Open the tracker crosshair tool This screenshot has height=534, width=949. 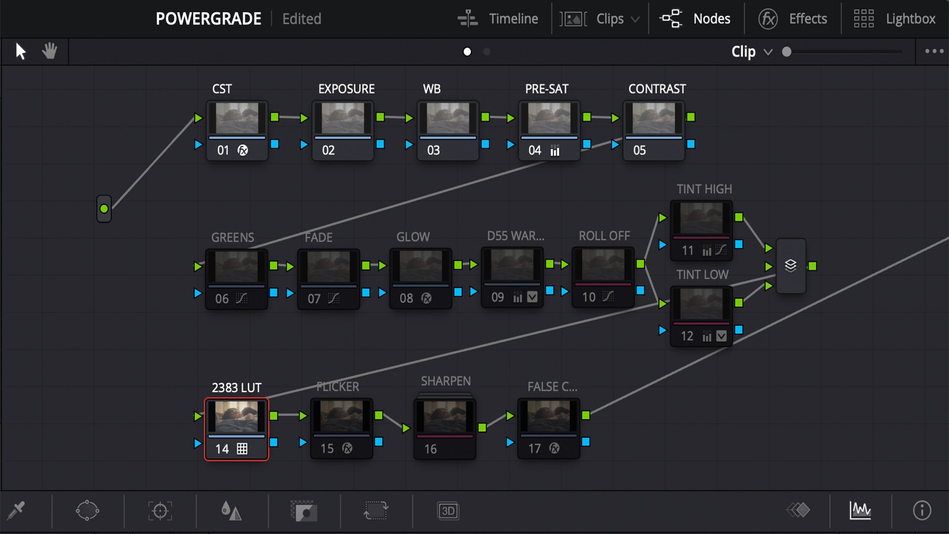click(x=160, y=511)
